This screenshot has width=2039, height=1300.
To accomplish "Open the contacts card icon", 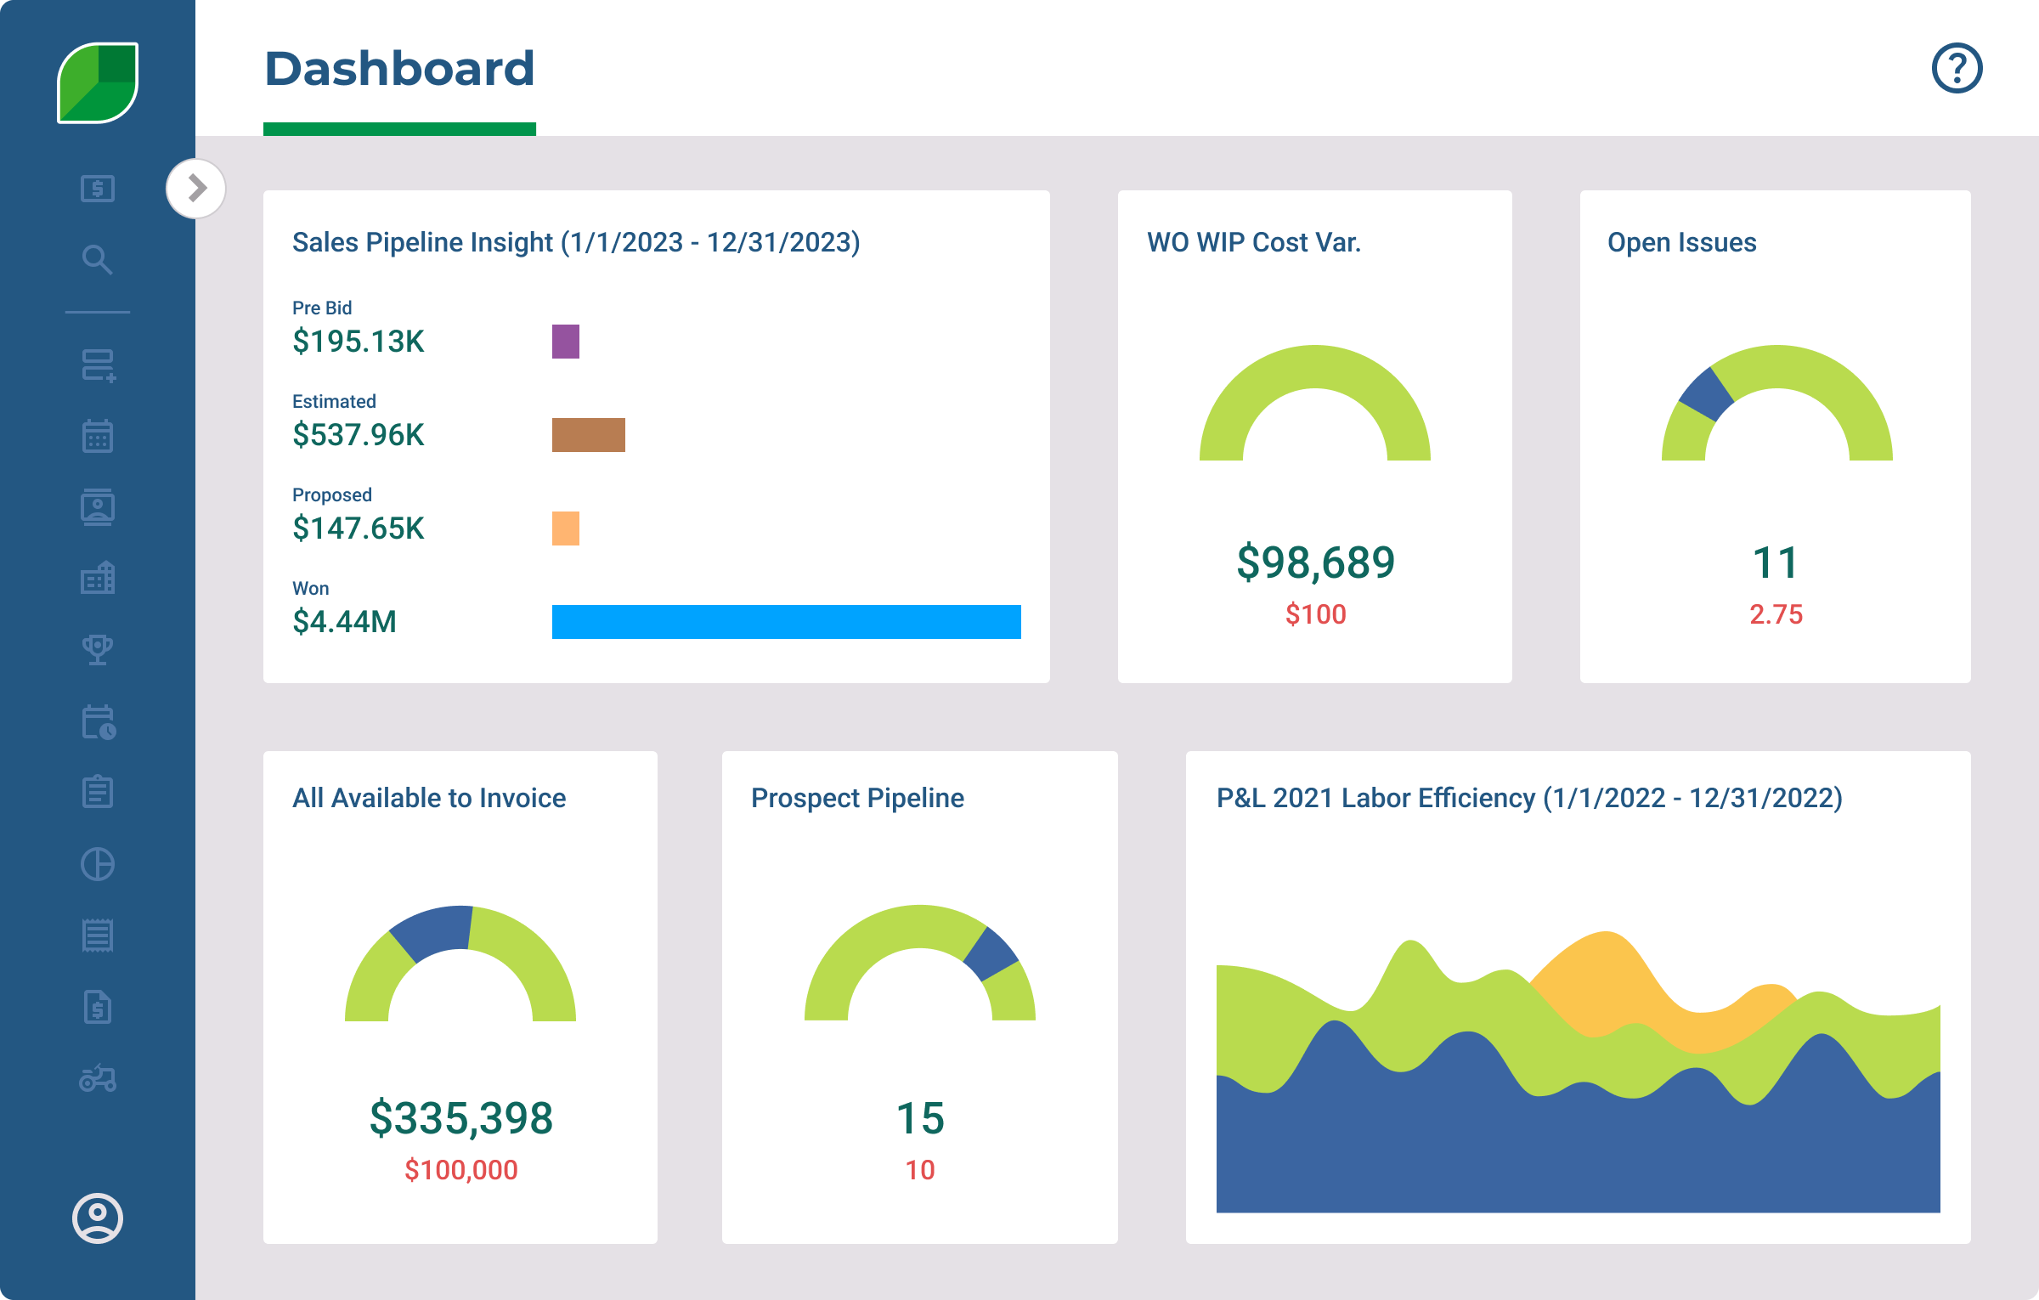I will tap(98, 507).
